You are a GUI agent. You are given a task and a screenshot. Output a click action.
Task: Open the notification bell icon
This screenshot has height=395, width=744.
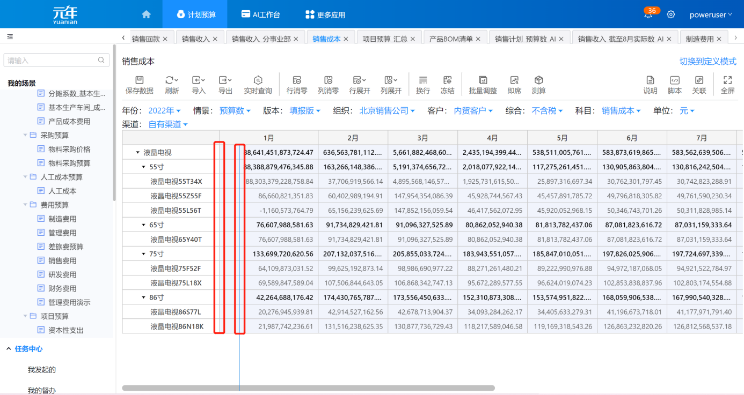(648, 15)
